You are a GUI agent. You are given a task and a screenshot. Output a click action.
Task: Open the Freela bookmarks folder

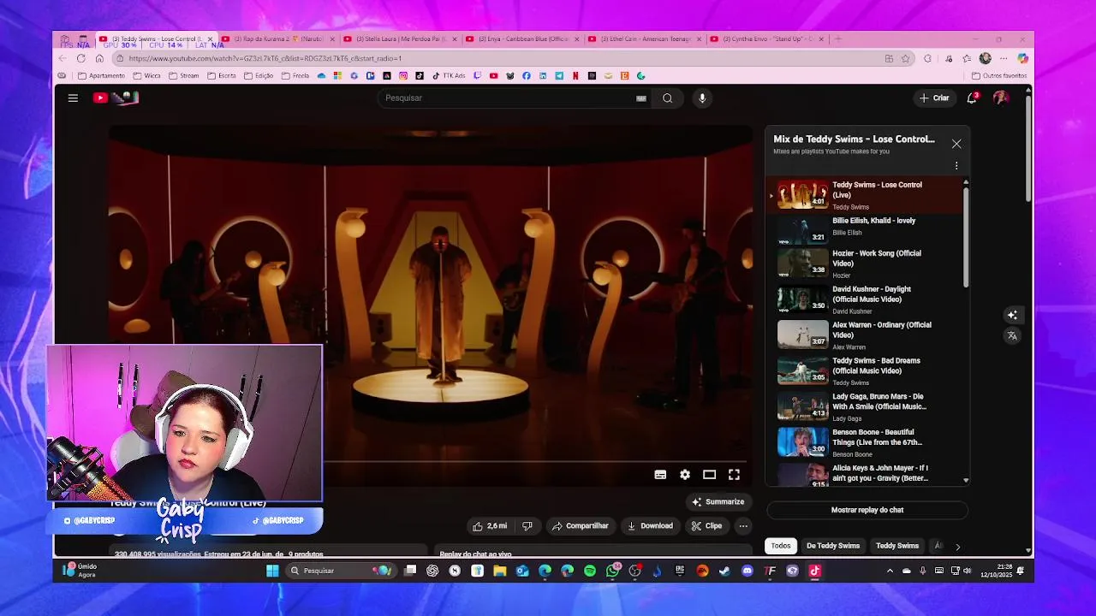coord(295,75)
